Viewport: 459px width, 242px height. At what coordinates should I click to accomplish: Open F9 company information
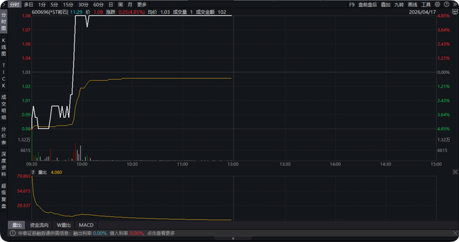[351, 5]
